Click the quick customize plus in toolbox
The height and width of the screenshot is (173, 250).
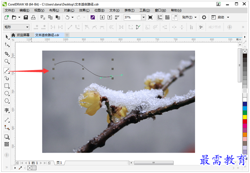(7, 155)
